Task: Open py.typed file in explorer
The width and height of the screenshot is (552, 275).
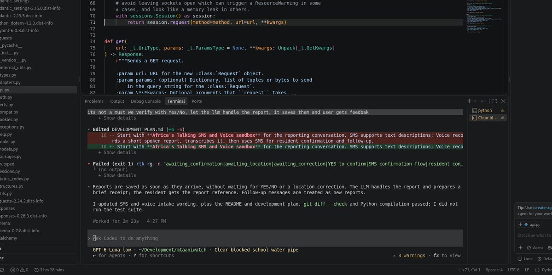Action: point(7,164)
